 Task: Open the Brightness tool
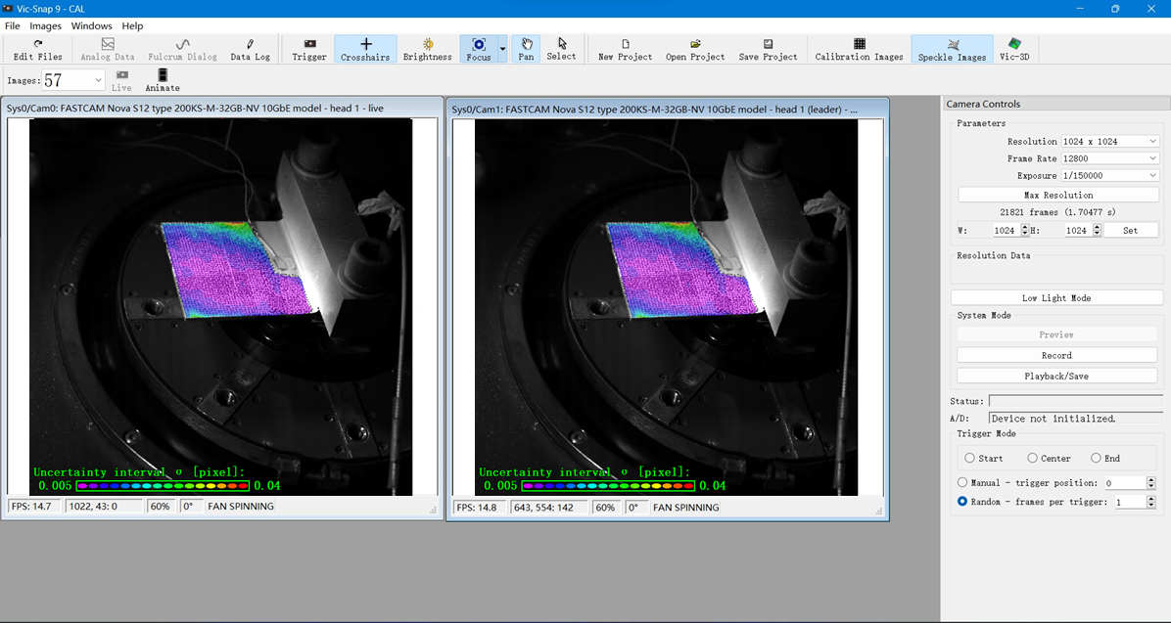click(427, 49)
